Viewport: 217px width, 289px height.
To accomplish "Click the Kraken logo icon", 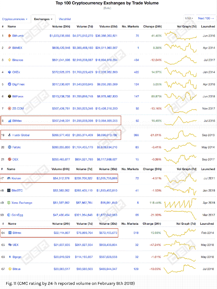I will [9, 178].
